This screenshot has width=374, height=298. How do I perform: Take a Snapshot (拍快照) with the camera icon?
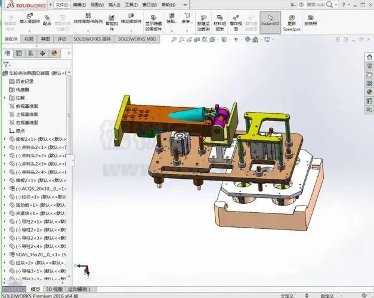click(311, 20)
